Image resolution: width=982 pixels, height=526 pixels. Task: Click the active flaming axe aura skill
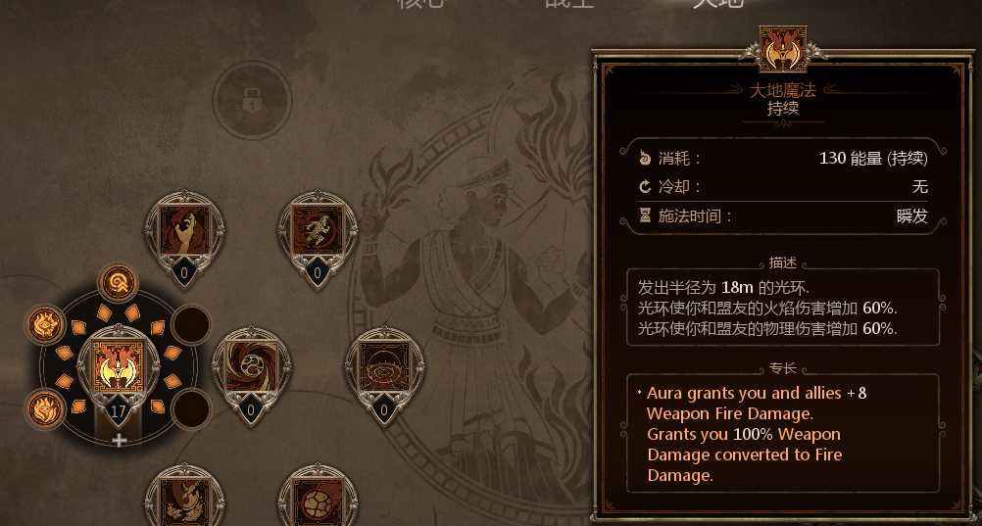point(118,367)
